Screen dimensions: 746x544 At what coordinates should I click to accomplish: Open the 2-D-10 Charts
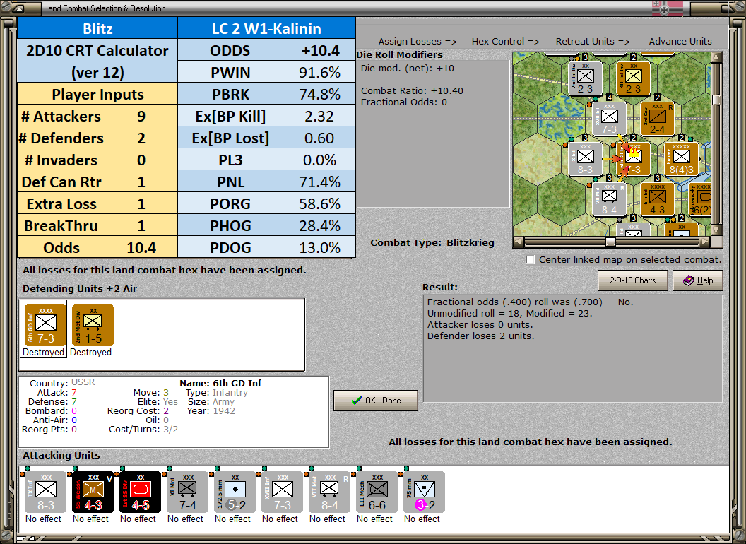[x=633, y=280]
